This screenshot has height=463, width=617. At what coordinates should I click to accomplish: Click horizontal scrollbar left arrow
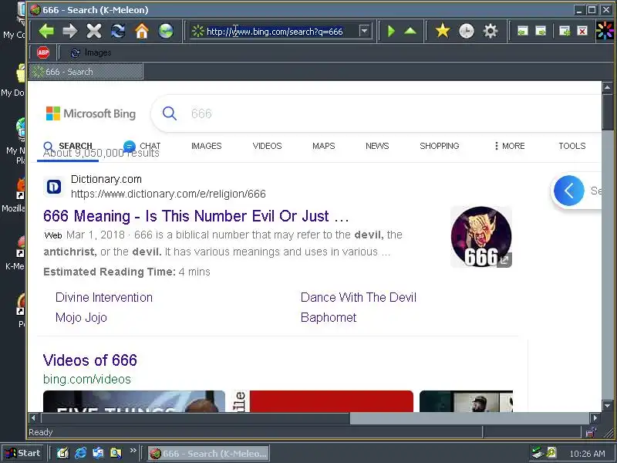tap(33, 417)
